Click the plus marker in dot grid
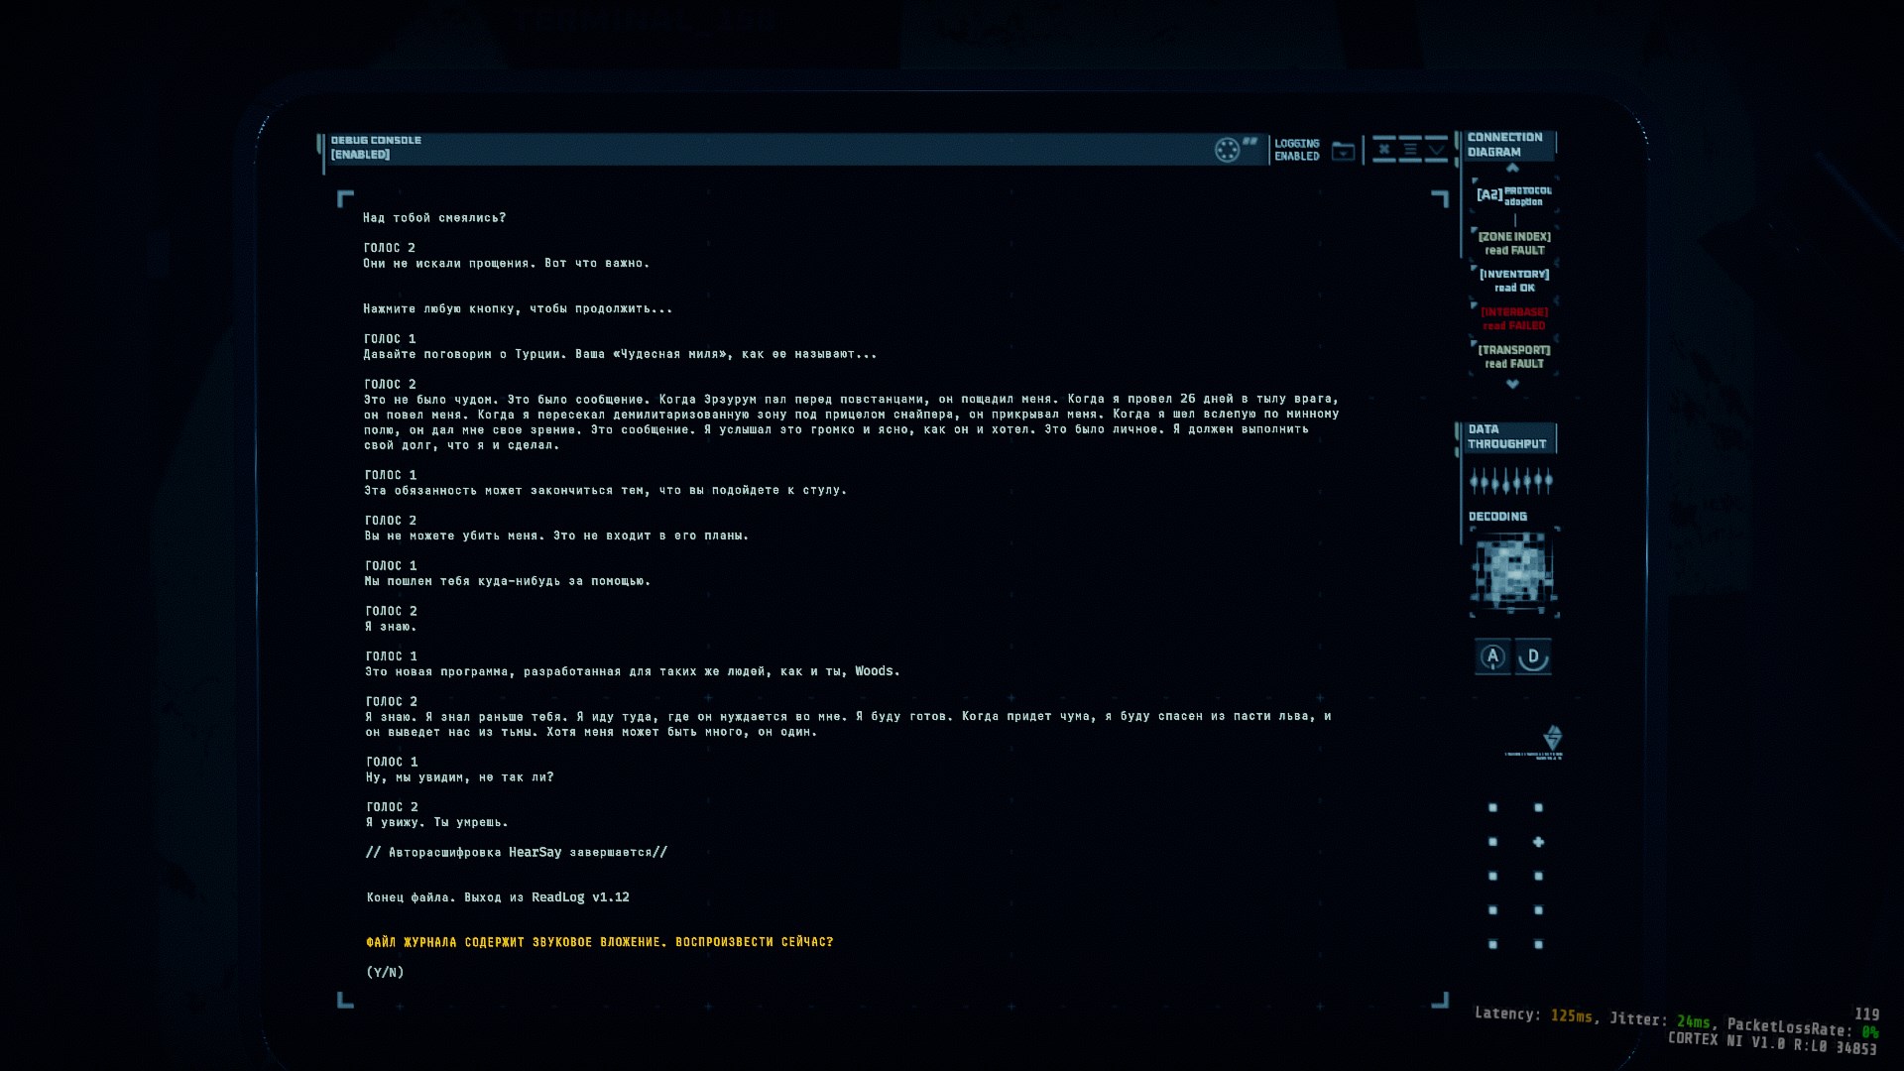 (x=1538, y=842)
